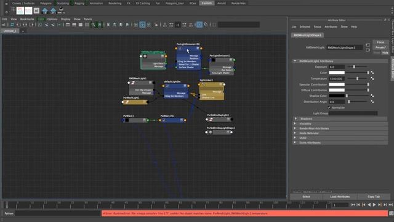The width and height of the screenshot is (394, 222).
Task: Click the Distribution Angle map checker button
Action: (x=372, y=102)
